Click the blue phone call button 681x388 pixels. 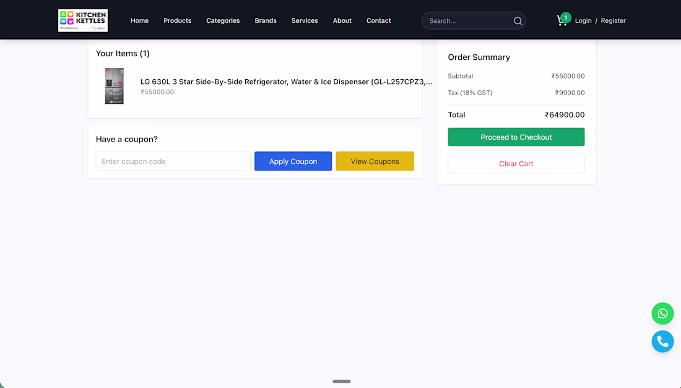point(662,342)
